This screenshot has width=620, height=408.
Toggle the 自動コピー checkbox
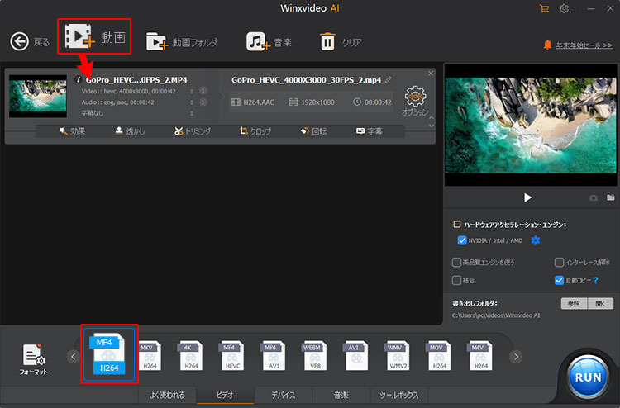pos(560,280)
